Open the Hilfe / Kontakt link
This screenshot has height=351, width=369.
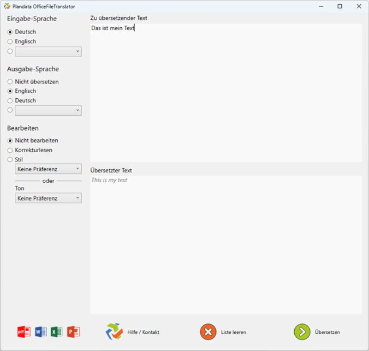(143, 332)
